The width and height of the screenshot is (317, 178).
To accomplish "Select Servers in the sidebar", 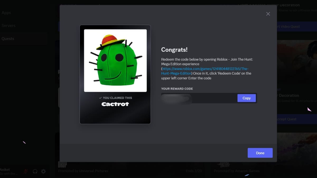I will click(x=8, y=26).
